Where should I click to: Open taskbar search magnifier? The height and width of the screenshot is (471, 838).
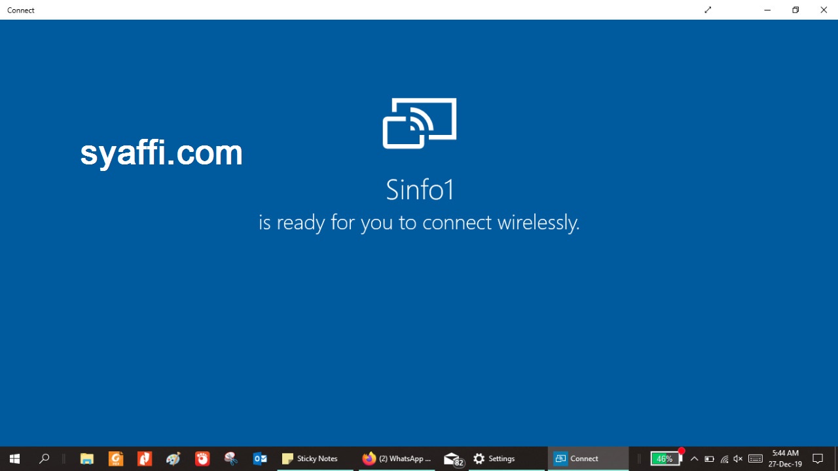coord(44,459)
